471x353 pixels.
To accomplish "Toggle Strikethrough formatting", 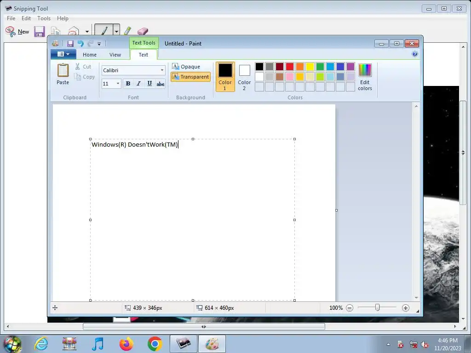I will (161, 84).
